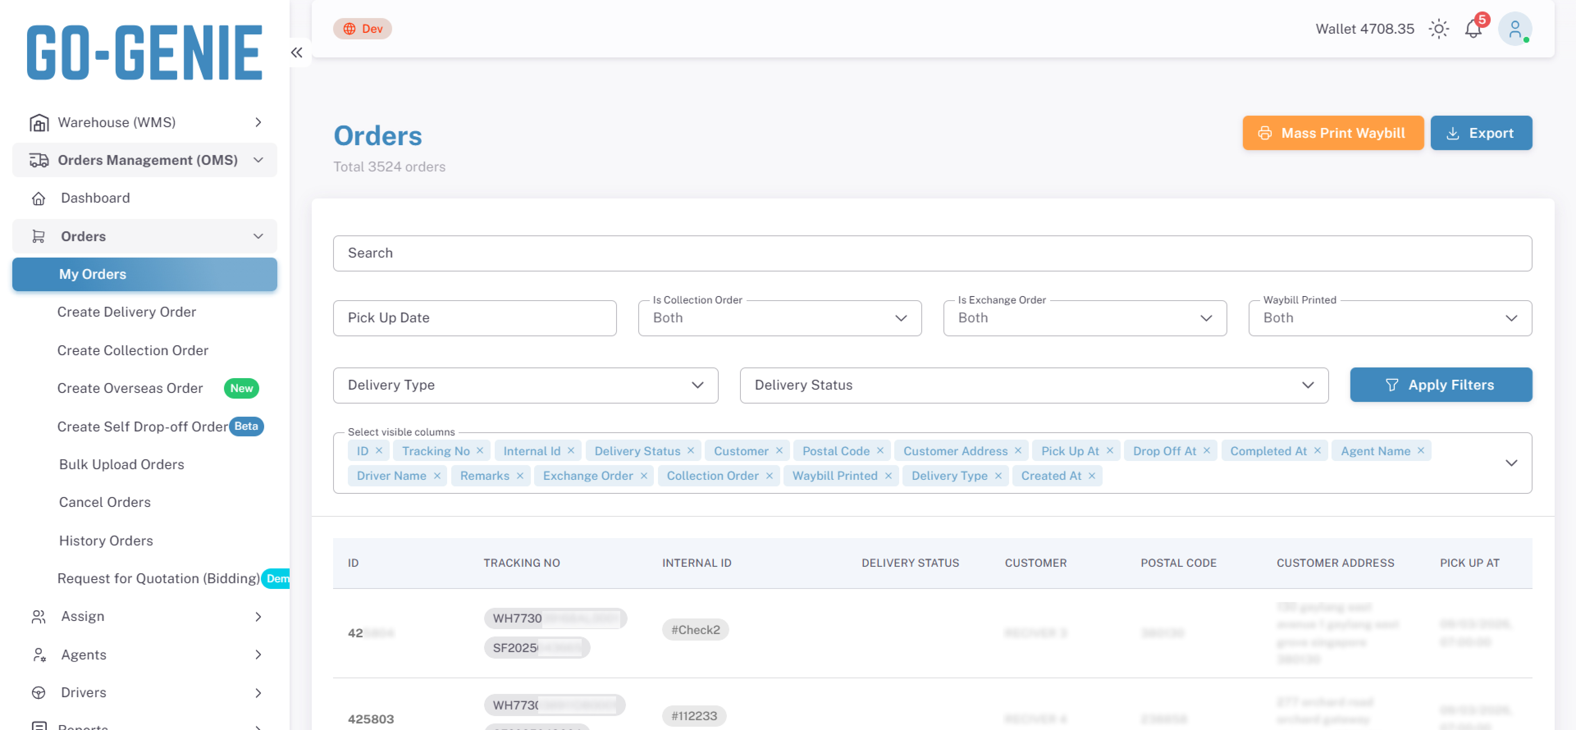Expand the Assign menu chevron
1576x730 pixels.
[x=258, y=617]
